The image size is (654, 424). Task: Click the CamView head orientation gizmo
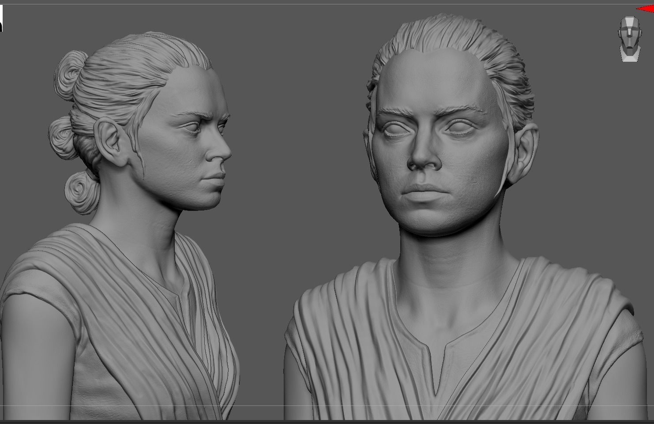pyautogui.click(x=629, y=39)
